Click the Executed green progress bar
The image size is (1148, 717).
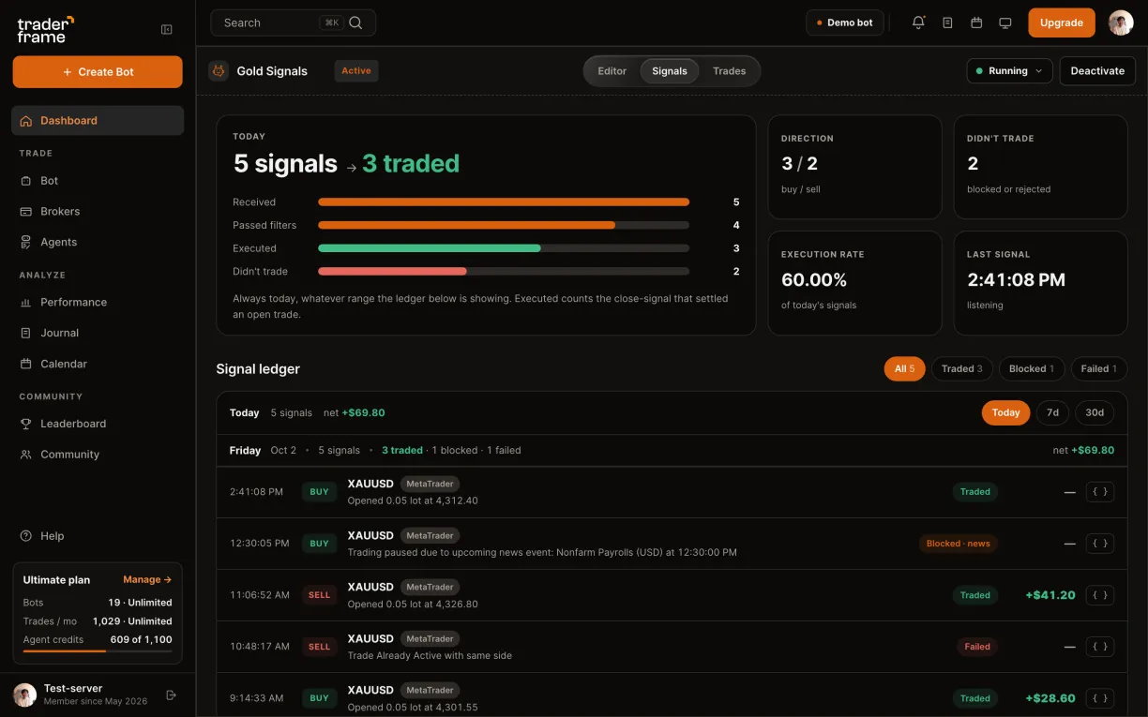pos(430,248)
